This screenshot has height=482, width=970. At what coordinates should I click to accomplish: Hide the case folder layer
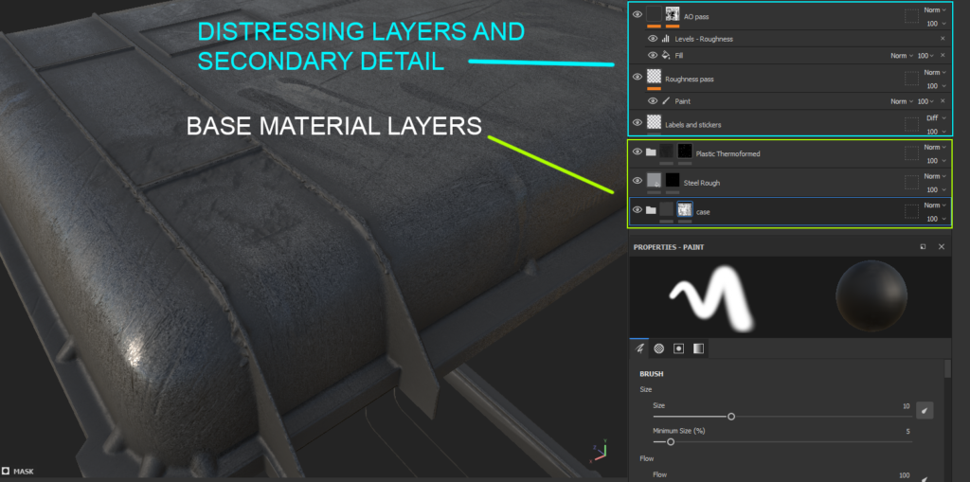click(x=638, y=210)
